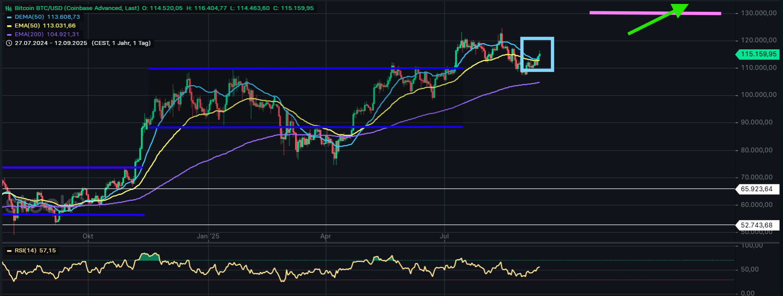Select the light-blue rectangle annotation
This screenshot has height=296, width=783.
point(537,38)
